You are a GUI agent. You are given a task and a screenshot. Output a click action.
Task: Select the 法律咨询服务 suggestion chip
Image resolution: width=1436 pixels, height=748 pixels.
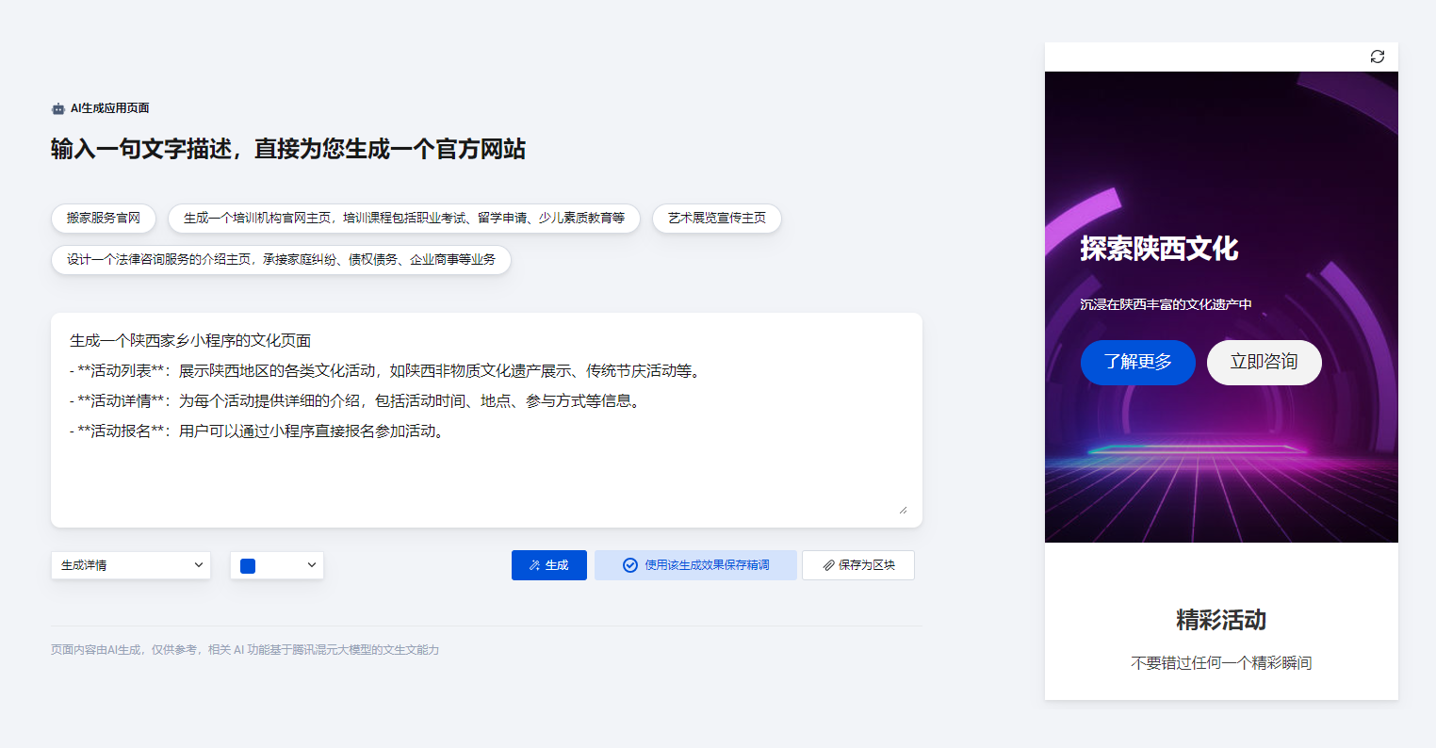click(x=281, y=260)
